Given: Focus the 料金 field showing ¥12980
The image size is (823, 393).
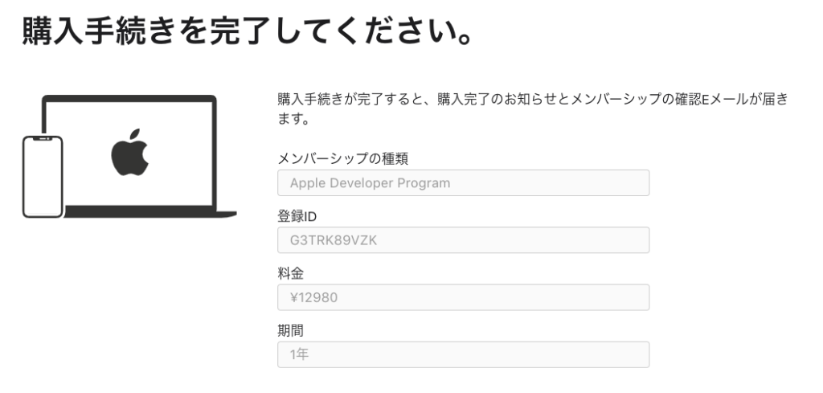Looking at the screenshot, I should (x=463, y=297).
